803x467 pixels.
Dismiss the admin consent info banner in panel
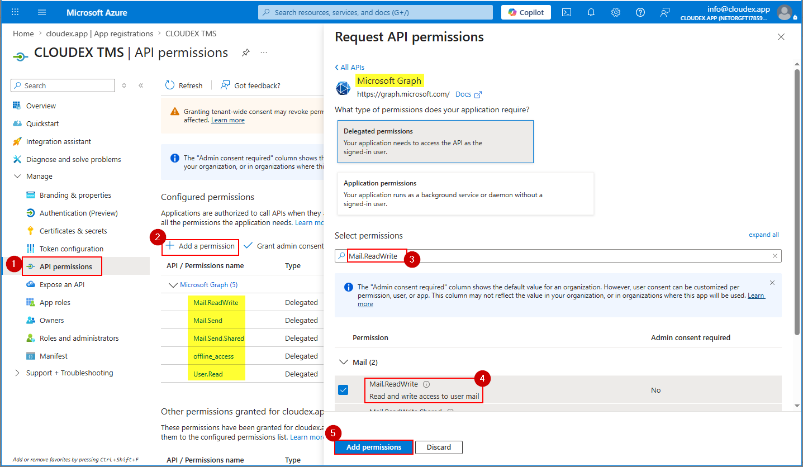tap(772, 283)
